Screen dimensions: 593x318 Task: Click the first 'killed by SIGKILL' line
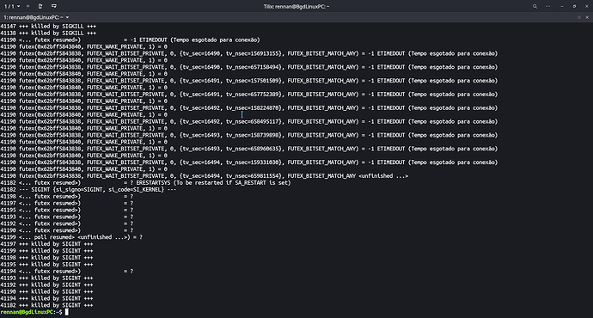tap(48, 27)
